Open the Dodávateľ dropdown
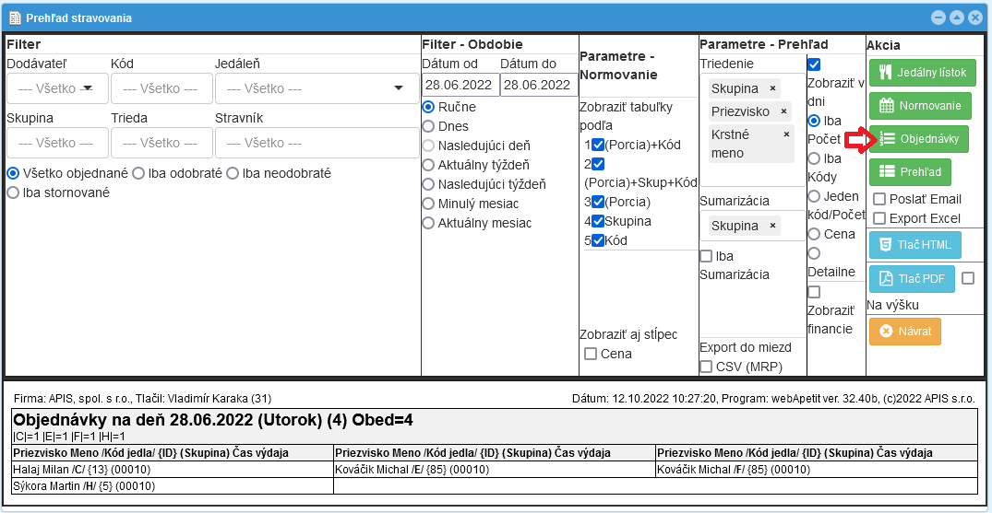This screenshot has height=513, width=992. (x=57, y=88)
